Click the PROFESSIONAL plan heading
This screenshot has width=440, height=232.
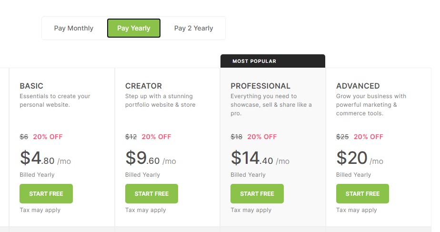[260, 86]
